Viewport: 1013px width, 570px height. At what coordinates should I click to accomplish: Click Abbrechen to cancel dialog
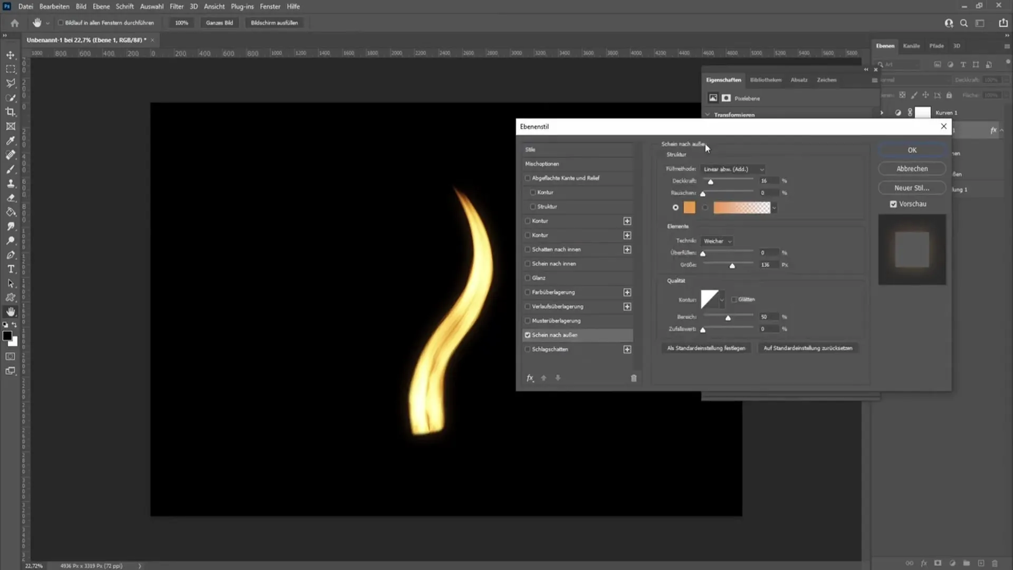click(912, 168)
